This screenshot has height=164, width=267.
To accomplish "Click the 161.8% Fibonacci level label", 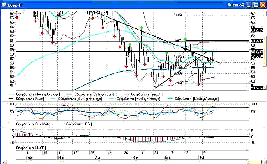I will [x=177, y=15].
